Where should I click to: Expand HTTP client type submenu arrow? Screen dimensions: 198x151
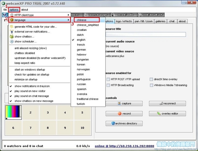[68, 15]
